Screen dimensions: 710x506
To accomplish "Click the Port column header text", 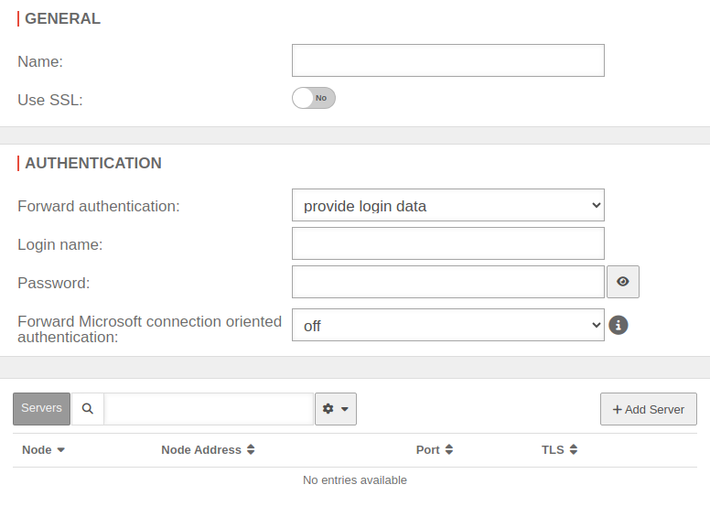I will [427, 450].
